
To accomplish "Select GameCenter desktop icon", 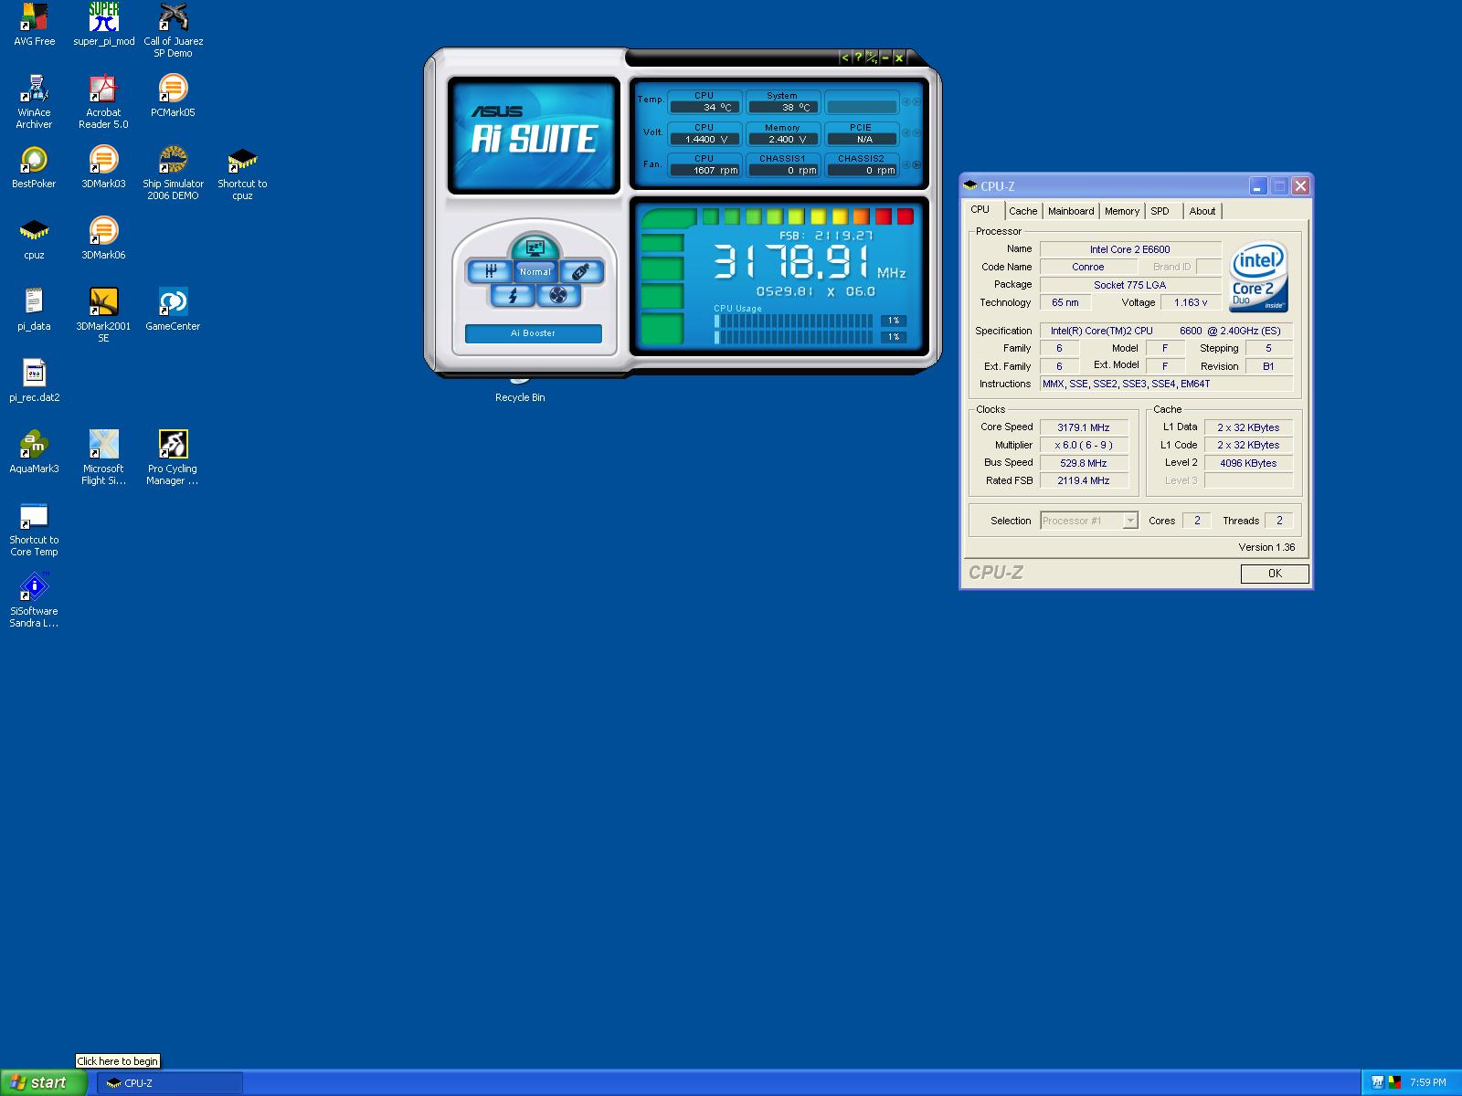I will click(173, 310).
